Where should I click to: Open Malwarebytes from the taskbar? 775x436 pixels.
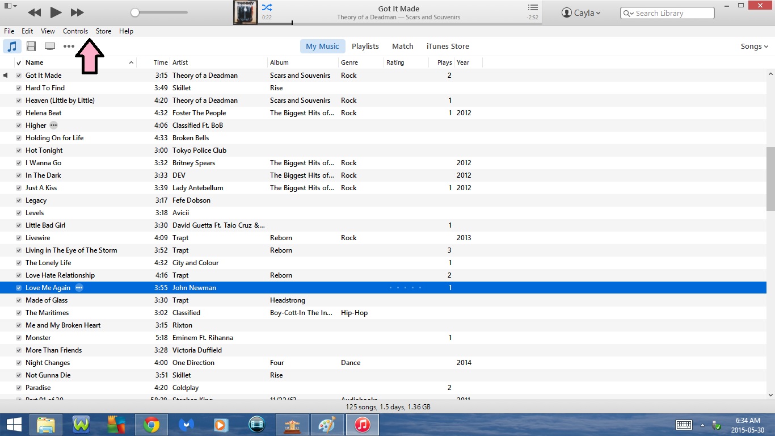187,425
